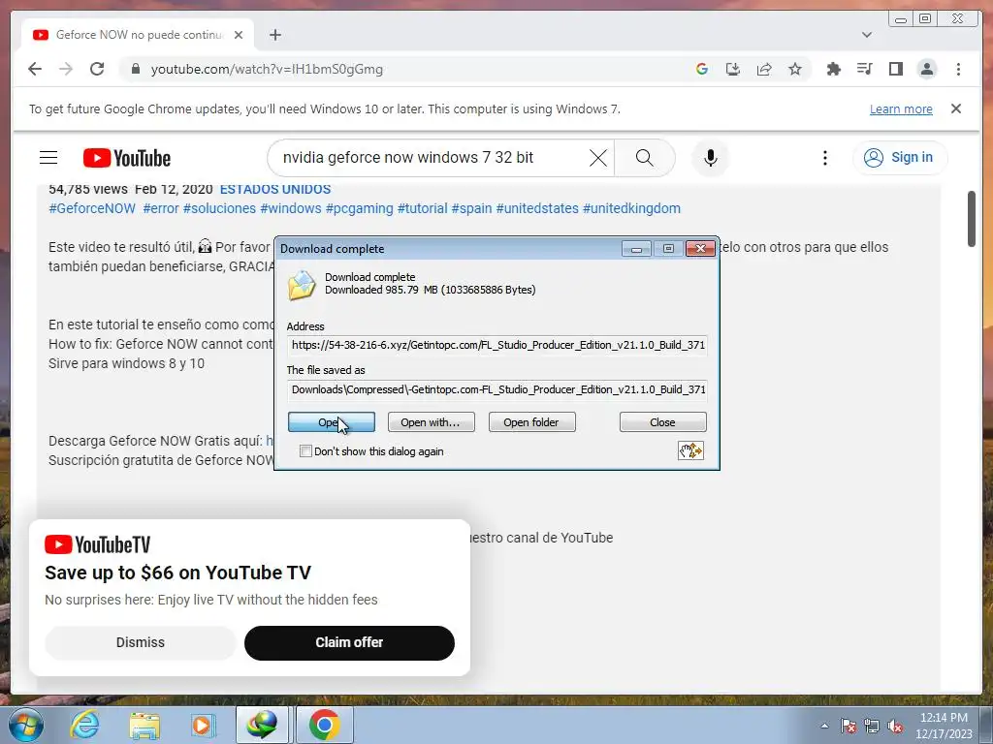The height and width of the screenshot is (744, 993).
Task: Run search with magnifier button
Action: point(644,158)
